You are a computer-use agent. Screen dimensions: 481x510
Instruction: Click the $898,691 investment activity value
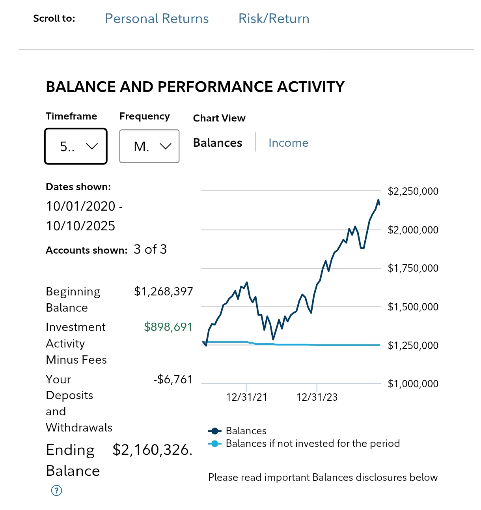(168, 327)
